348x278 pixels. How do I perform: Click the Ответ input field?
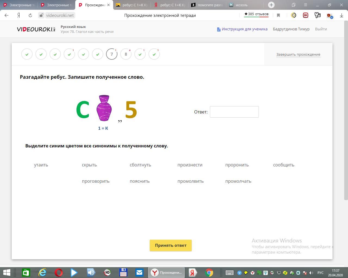(x=234, y=112)
